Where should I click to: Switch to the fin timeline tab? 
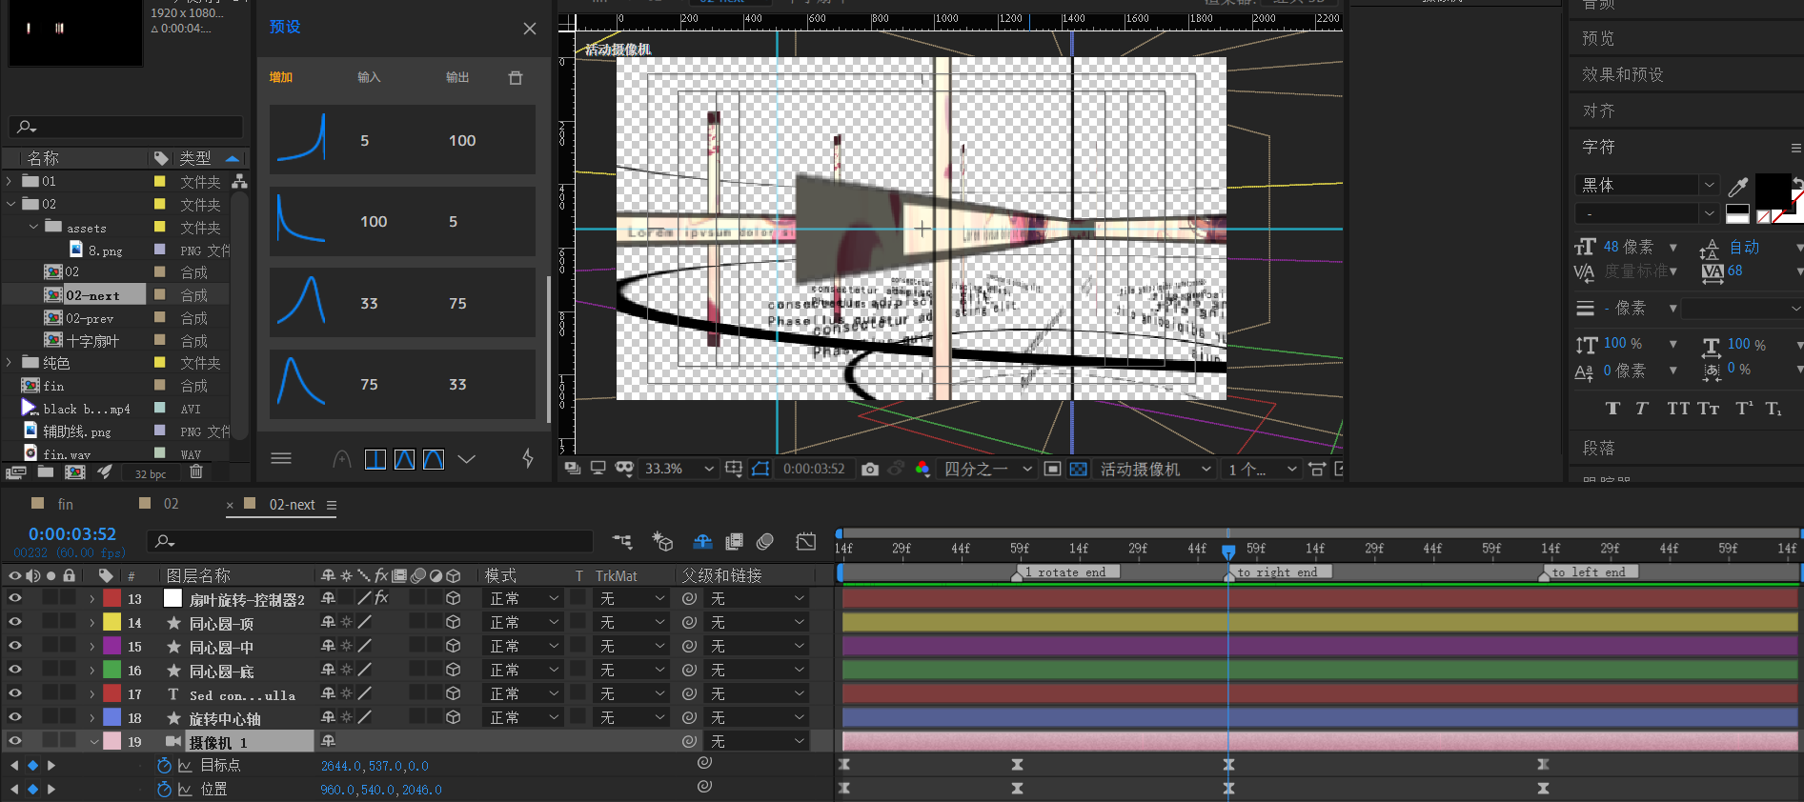coord(65,504)
